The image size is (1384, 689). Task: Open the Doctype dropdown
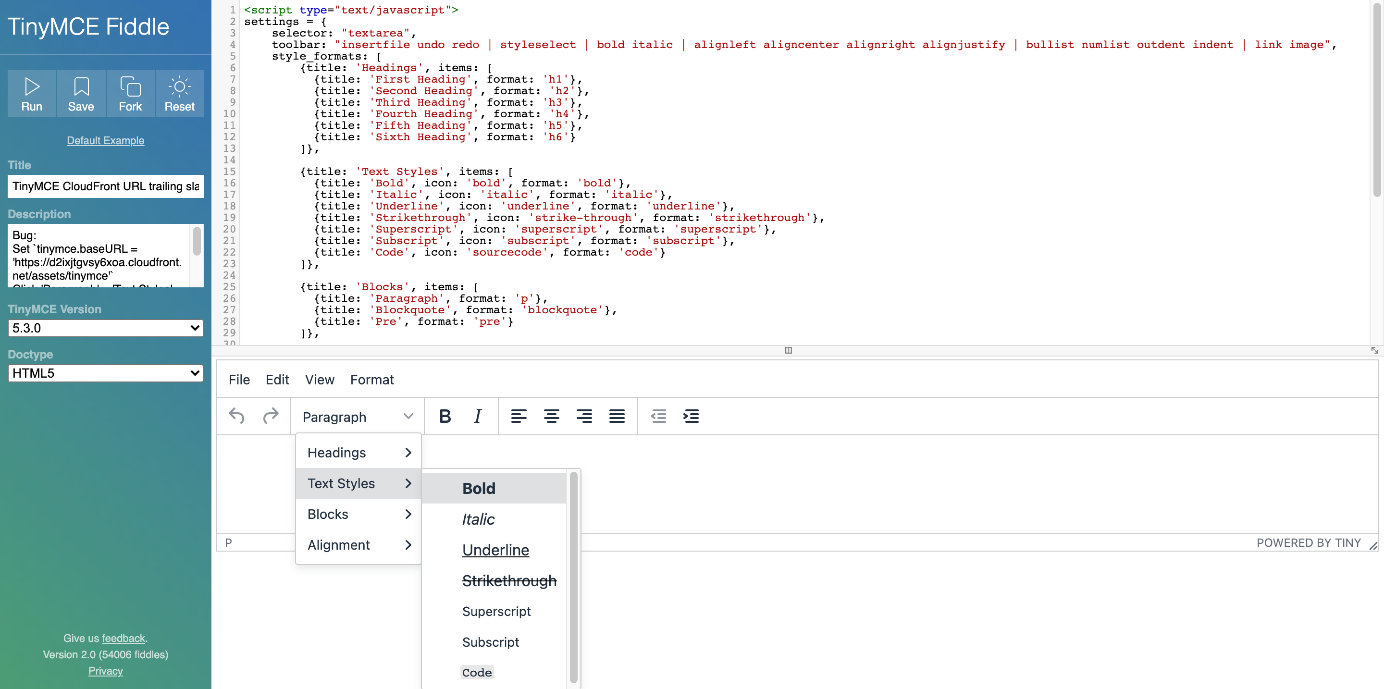(105, 373)
